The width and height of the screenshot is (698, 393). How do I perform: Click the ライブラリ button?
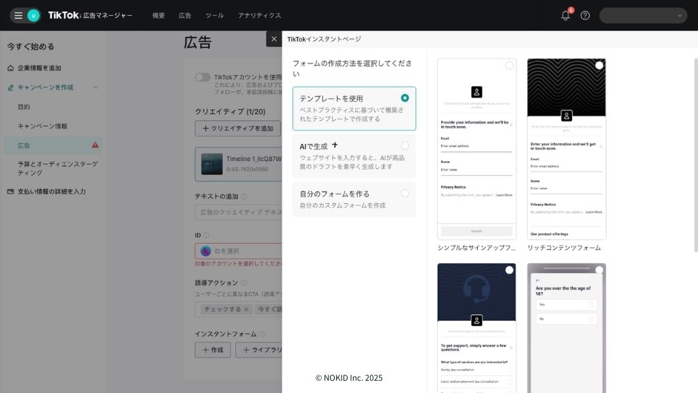[259, 350]
